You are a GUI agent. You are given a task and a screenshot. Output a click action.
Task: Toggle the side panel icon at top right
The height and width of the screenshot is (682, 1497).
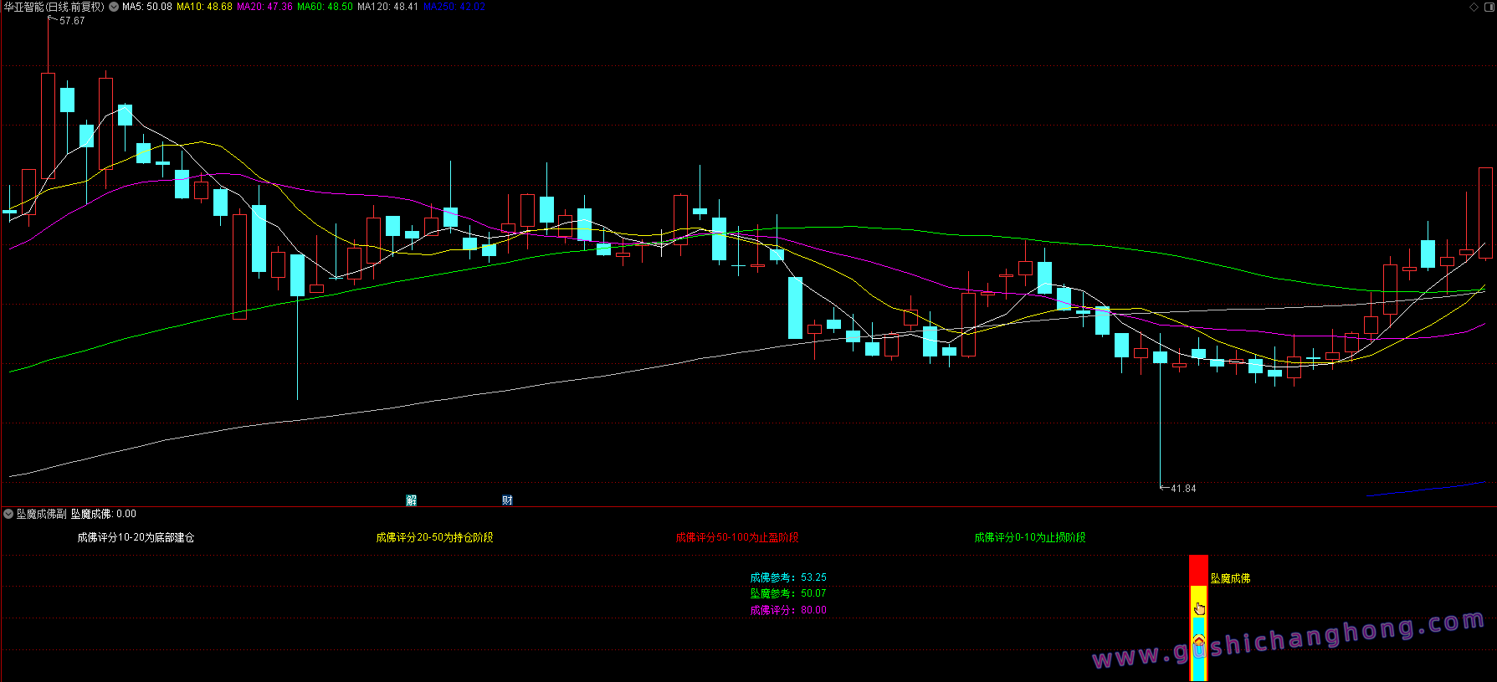1488,7
